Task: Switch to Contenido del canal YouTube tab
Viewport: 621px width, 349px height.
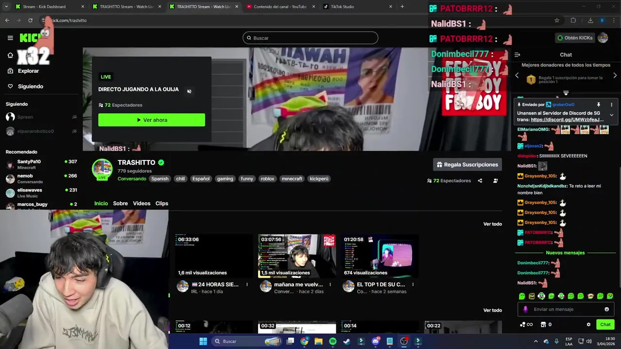Action: point(280,7)
